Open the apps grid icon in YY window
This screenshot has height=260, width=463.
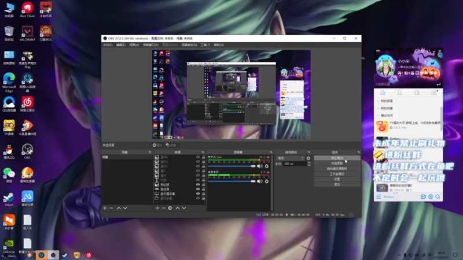pos(433,93)
